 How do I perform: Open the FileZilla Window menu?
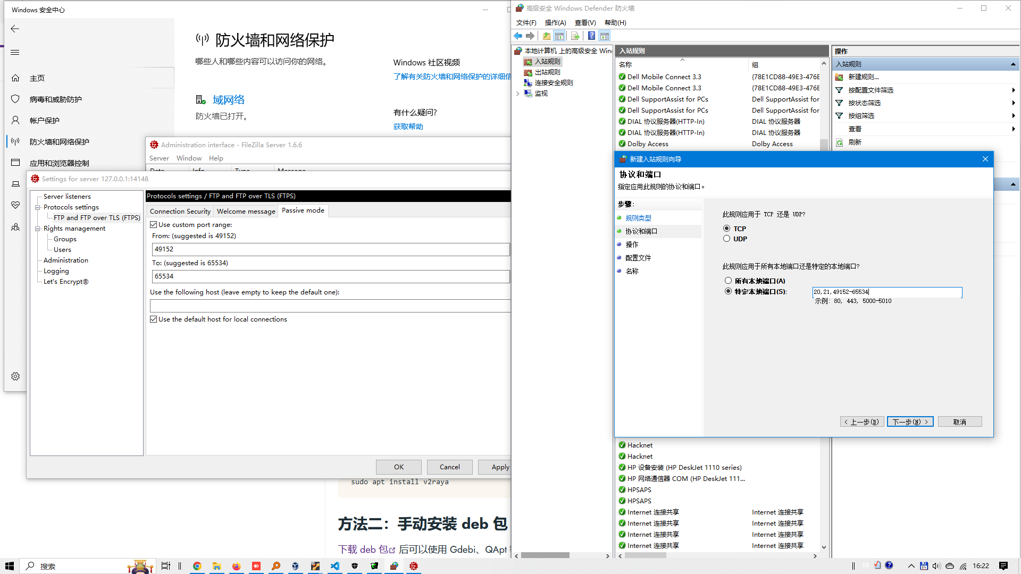pos(189,158)
